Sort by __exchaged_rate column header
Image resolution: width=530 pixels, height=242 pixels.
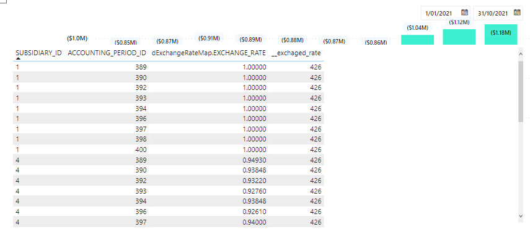(x=296, y=53)
